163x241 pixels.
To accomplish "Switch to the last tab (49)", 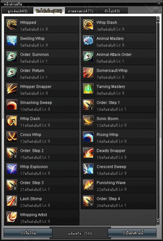I will click(112, 11).
